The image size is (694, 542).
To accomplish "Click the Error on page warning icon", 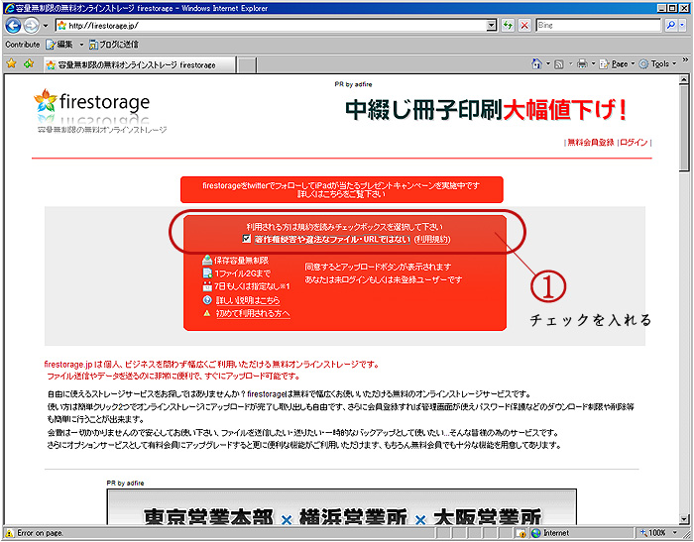I will tap(10, 533).
